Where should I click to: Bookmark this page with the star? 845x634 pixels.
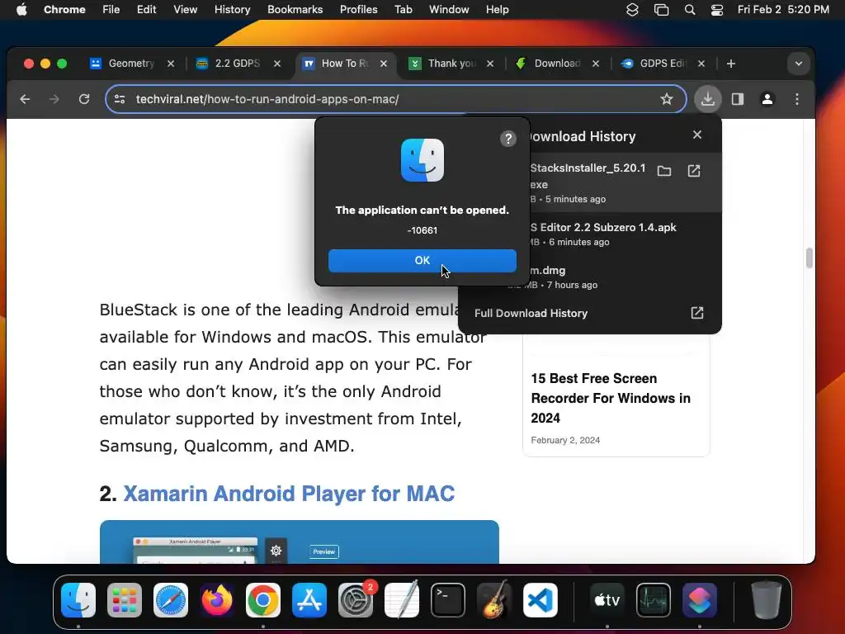tap(667, 99)
